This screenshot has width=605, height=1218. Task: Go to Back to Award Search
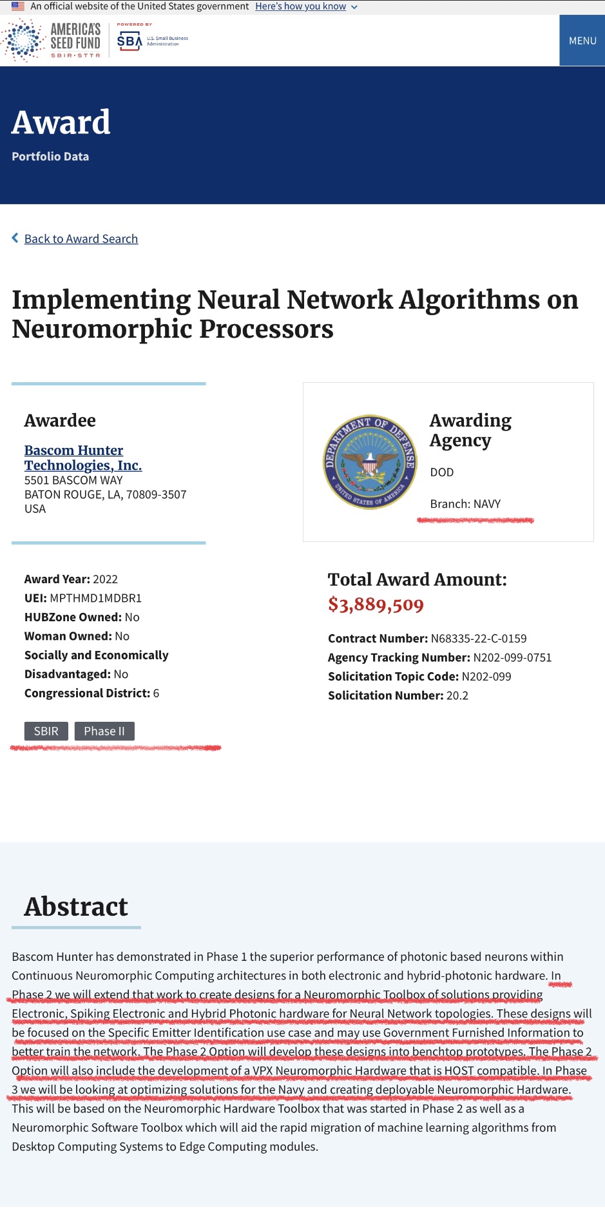coord(81,239)
